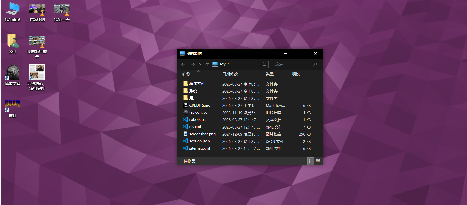Click the CREDITS.md file name

coord(200,105)
